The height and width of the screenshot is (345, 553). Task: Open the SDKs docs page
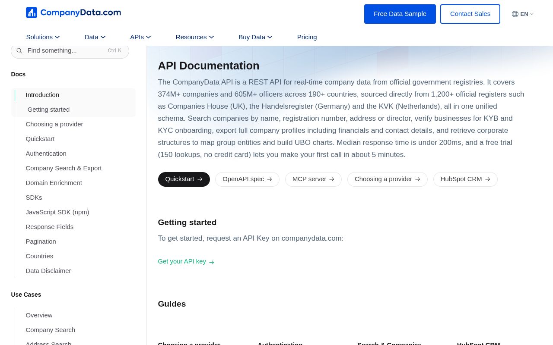pyautogui.click(x=34, y=198)
